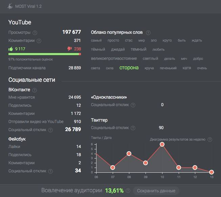The image size is (221, 197).
Task: Open help icon for Фейсбук Социальный отклик
Action: pos(50,171)
